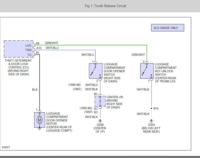
Task: Click the 'G304' ground label
Action: 151,125
